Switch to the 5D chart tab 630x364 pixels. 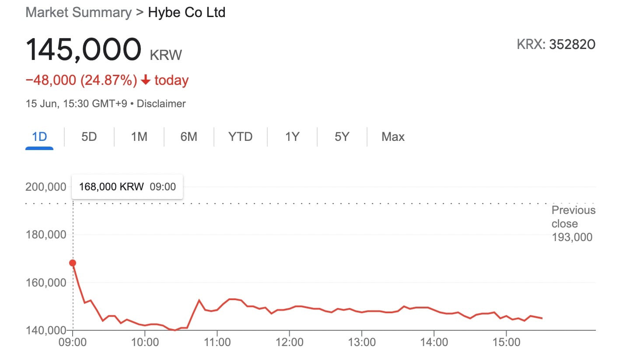click(x=89, y=137)
